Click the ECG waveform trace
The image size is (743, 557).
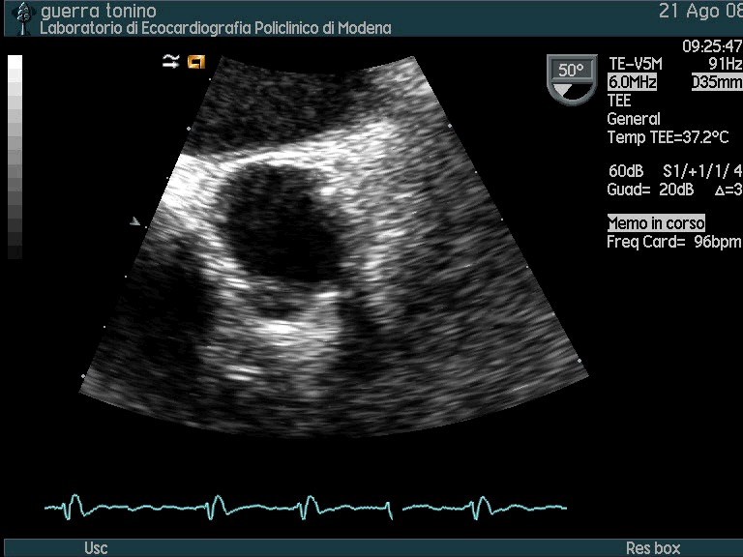305,506
